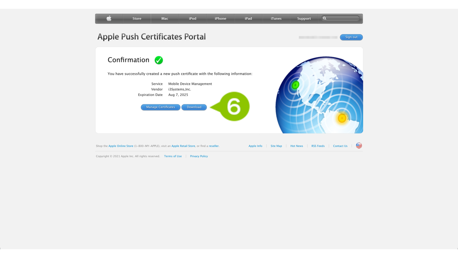Click the reseller link
Viewport: 458px width, 258px height.
(213, 146)
